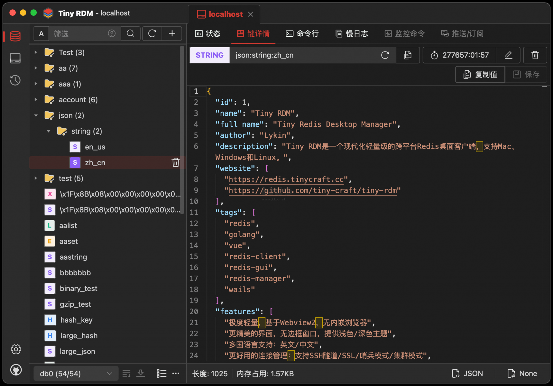Open the 监控命令 tab
The image size is (553, 386).
click(x=404, y=33)
